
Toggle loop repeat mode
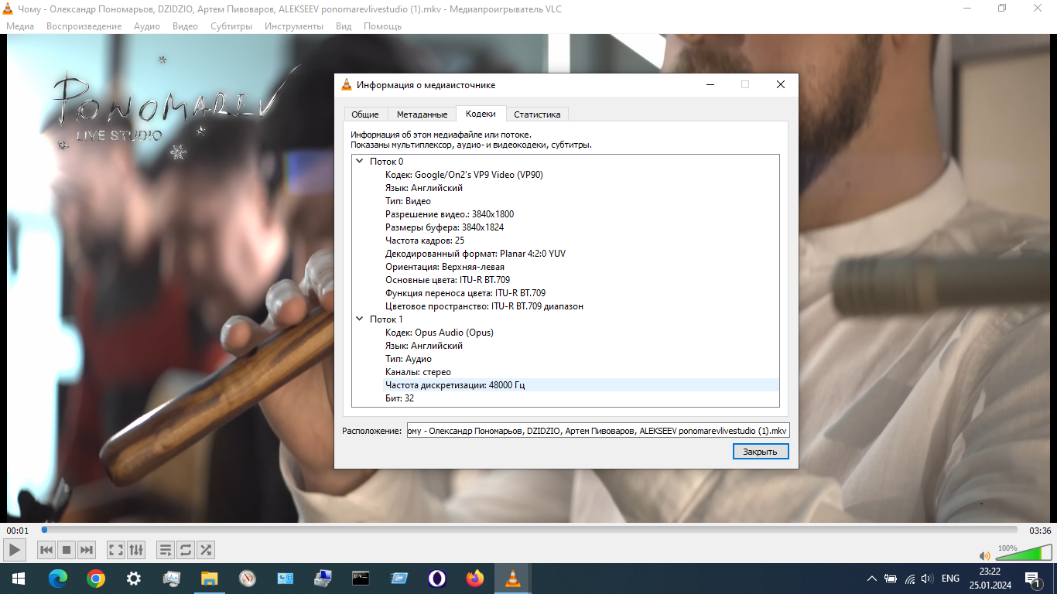[x=186, y=550]
